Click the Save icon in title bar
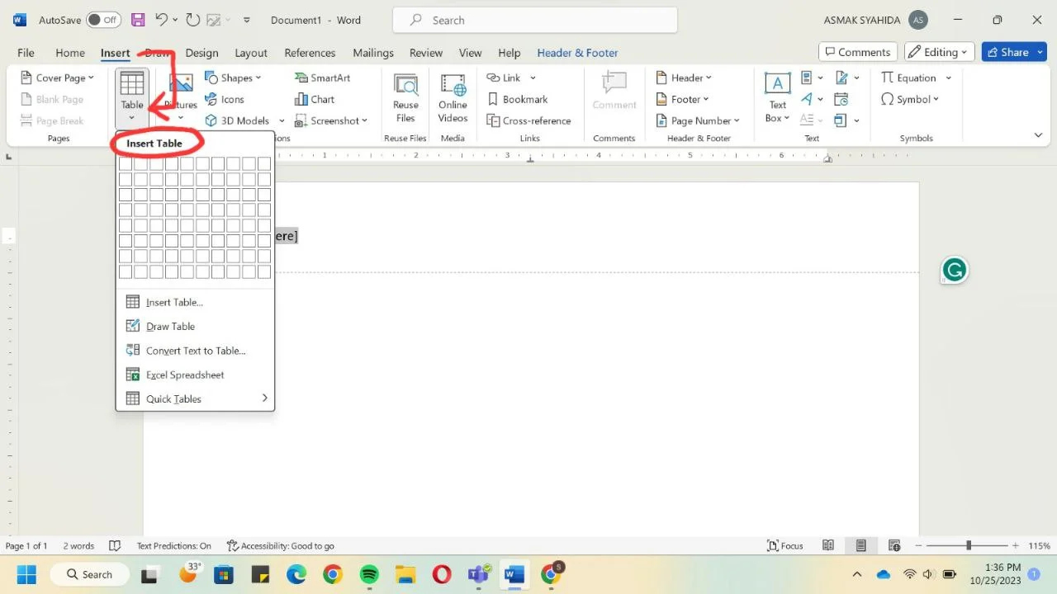 pos(138,20)
